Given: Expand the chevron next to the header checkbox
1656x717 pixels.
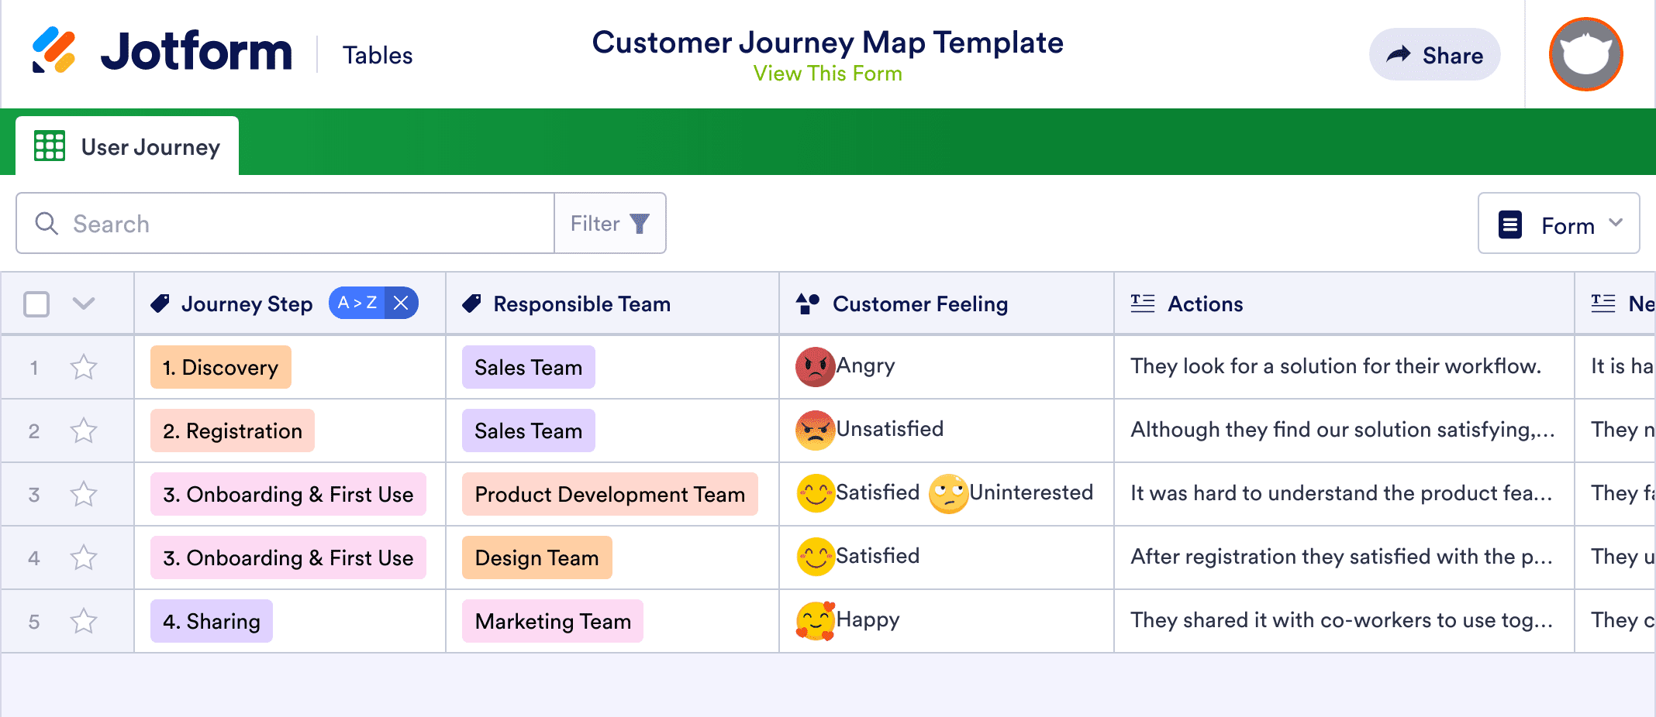Looking at the screenshot, I should click(x=83, y=304).
